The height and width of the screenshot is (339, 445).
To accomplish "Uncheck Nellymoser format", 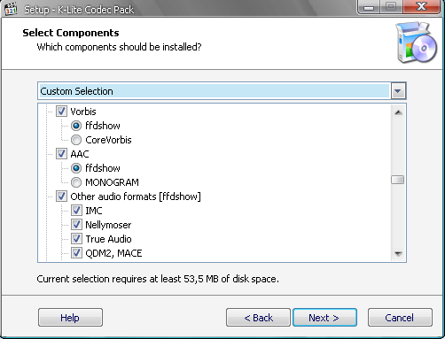I will 76,225.
